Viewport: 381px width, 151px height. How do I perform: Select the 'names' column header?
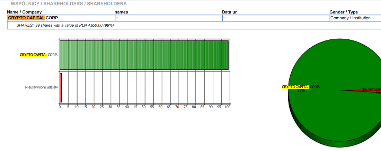coord(121,12)
